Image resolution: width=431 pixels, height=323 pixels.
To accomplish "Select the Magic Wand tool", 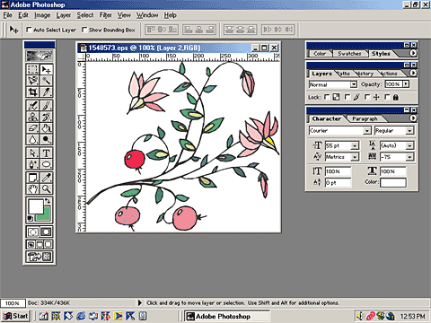I will point(46,81).
